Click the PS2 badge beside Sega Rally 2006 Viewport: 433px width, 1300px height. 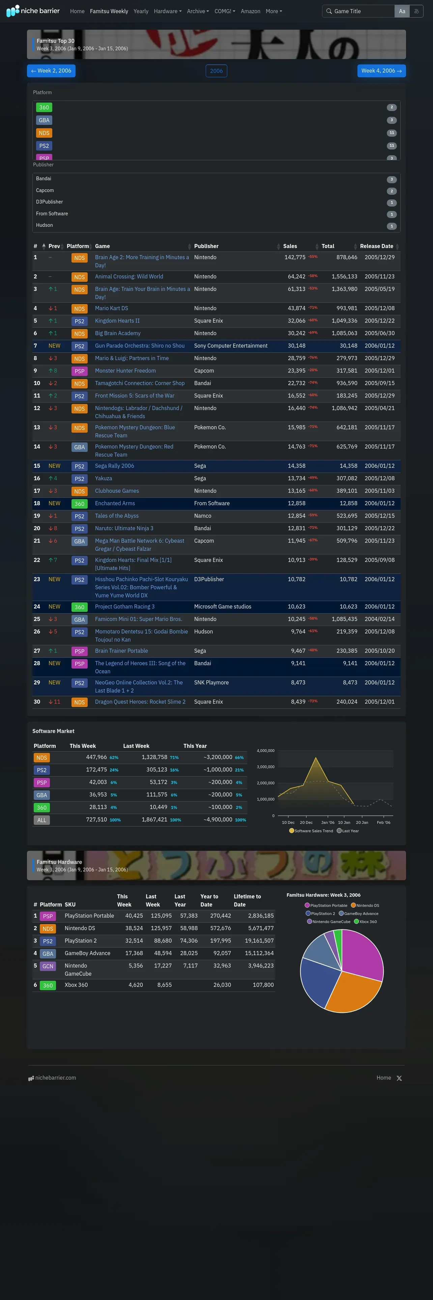click(x=80, y=466)
